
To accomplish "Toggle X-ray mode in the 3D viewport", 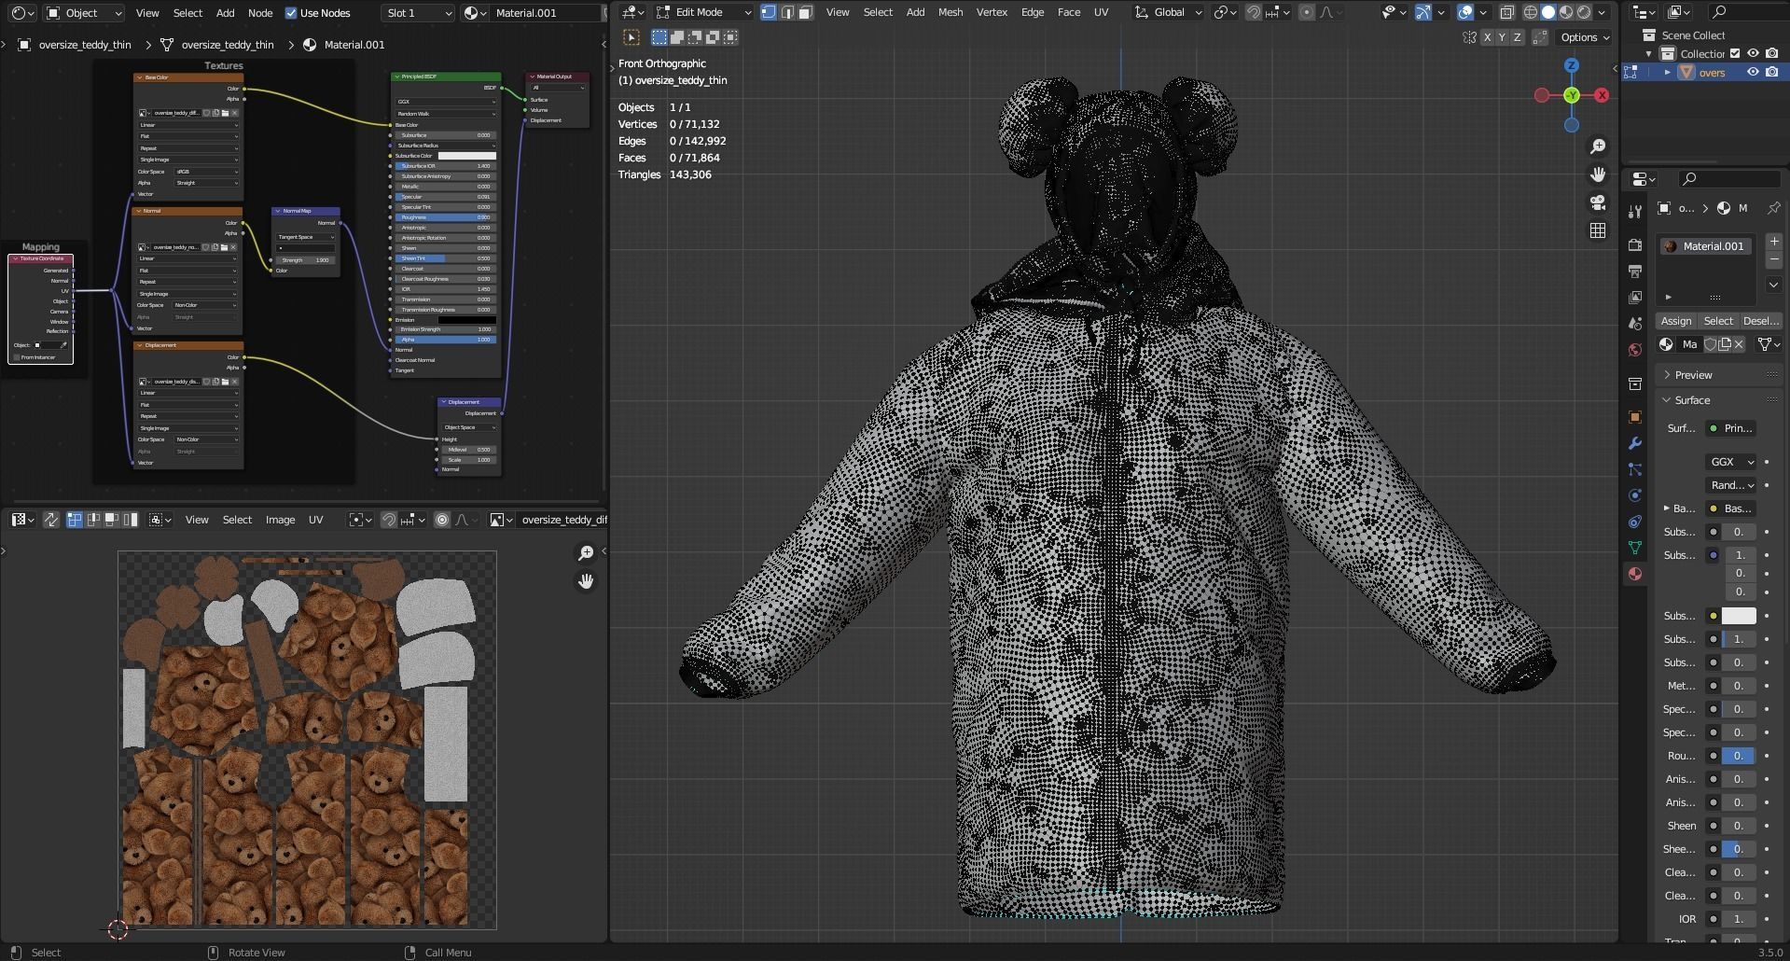I will tap(1507, 12).
